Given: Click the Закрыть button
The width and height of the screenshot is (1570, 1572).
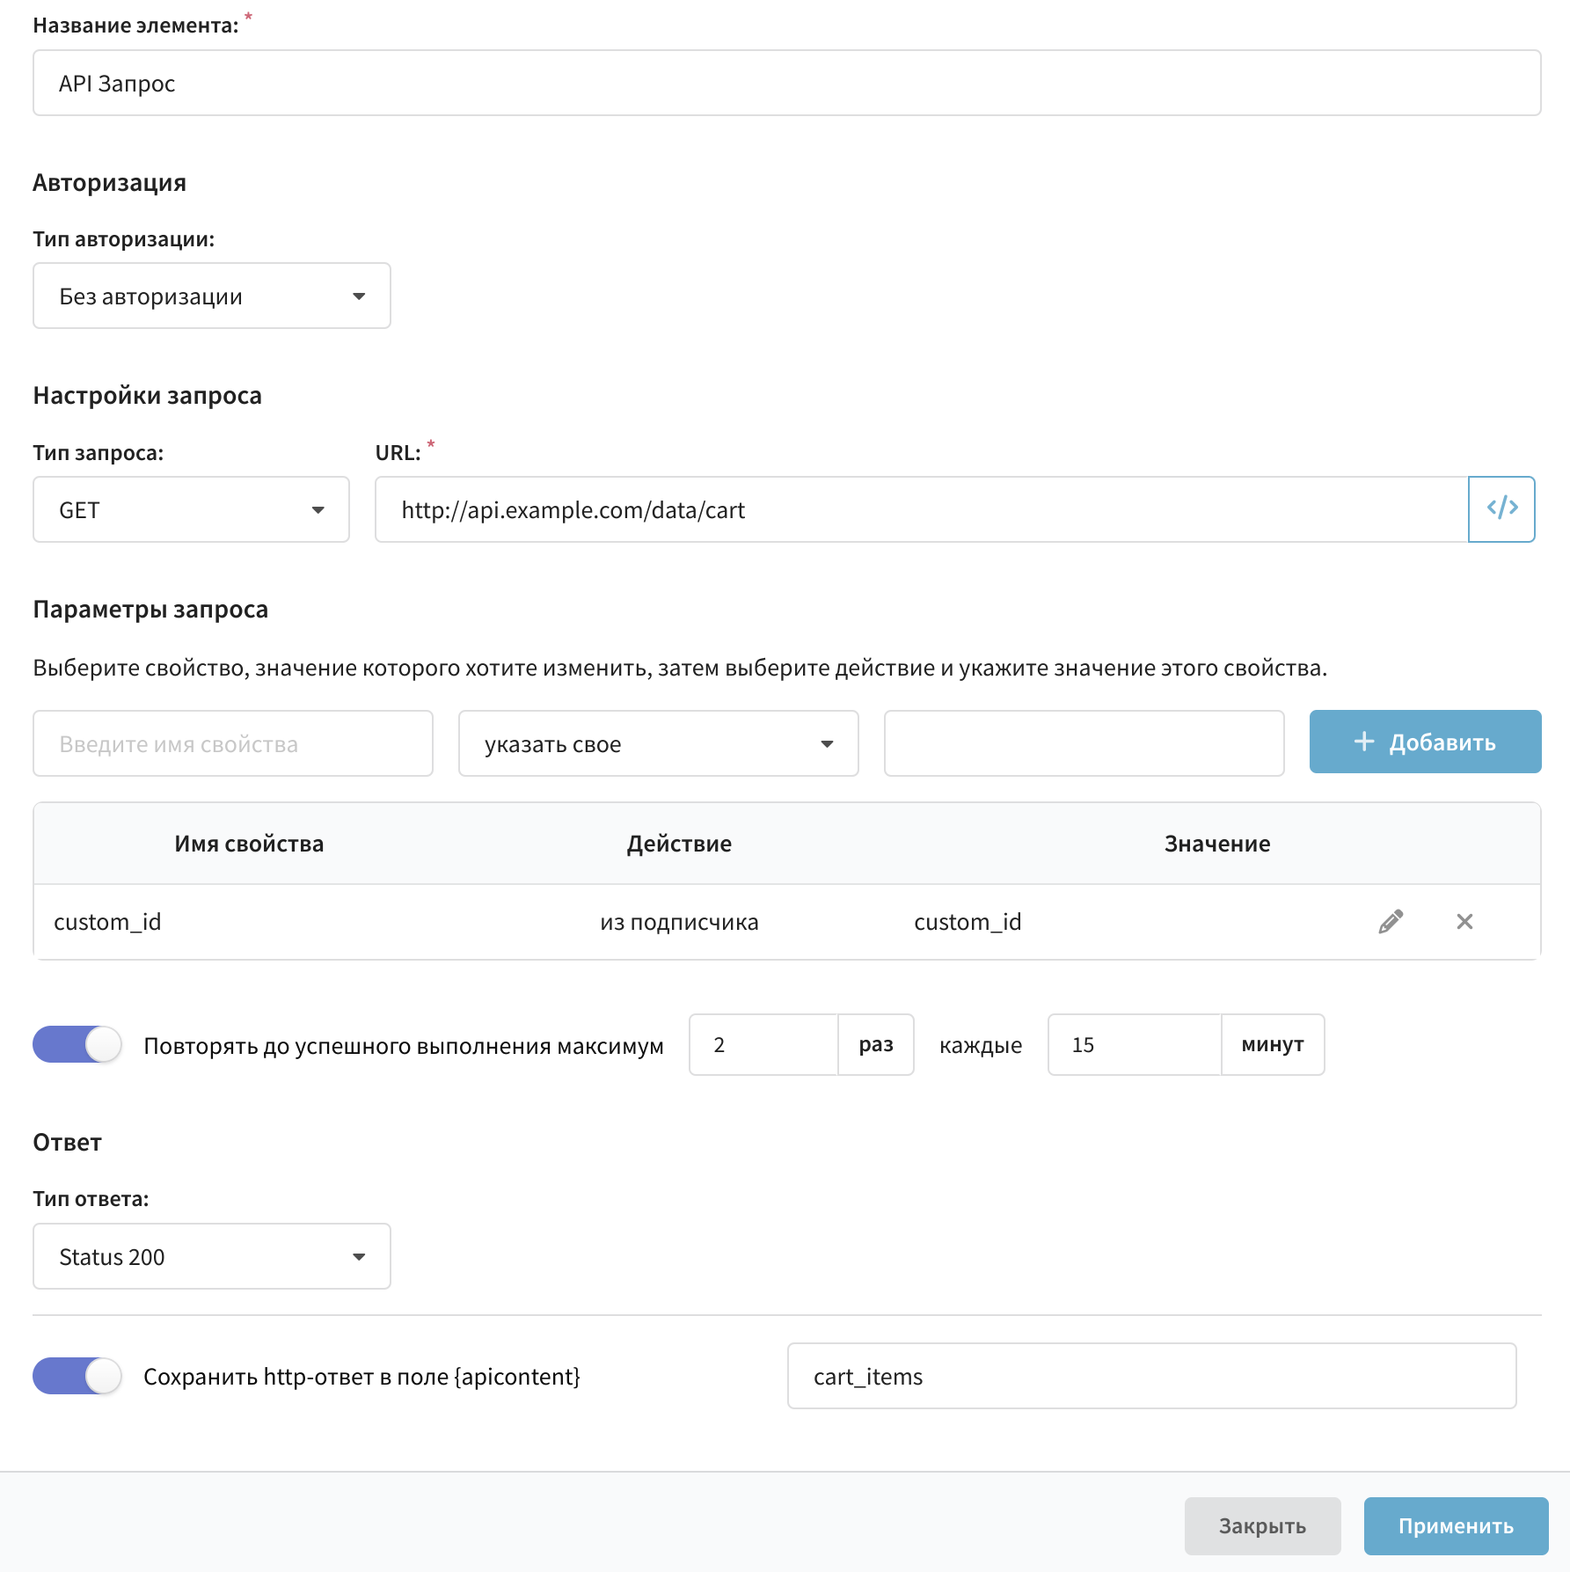Looking at the screenshot, I should tap(1262, 1525).
